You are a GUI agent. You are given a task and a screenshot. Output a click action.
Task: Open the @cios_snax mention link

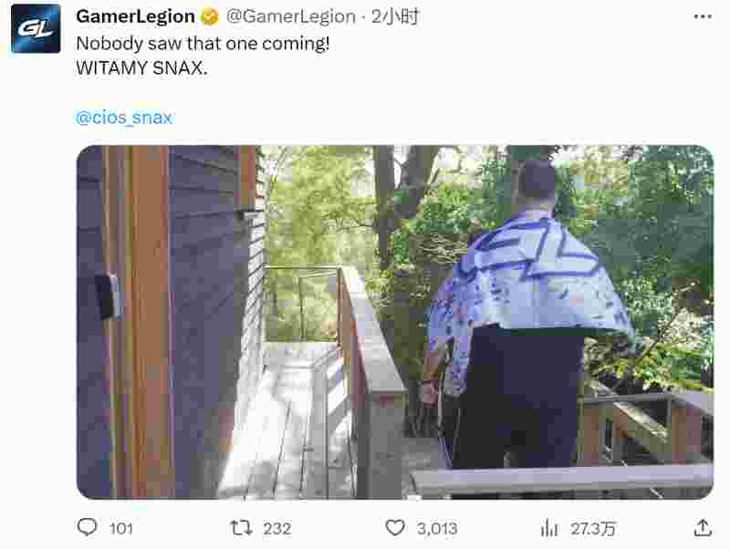pyautogui.click(x=124, y=118)
